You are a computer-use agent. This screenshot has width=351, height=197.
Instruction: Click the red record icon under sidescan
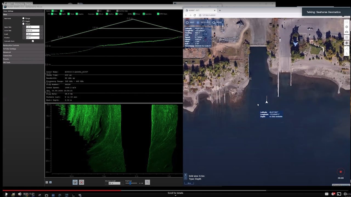pos(81,182)
